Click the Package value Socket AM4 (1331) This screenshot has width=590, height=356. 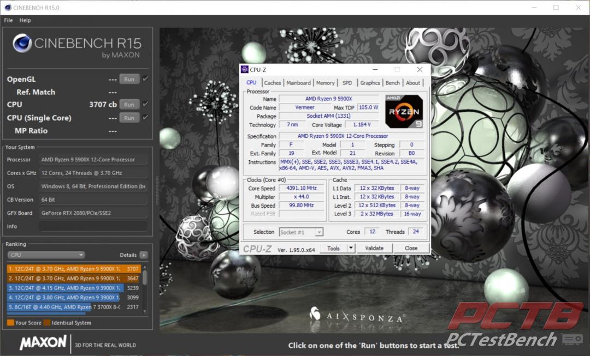point(329,116)
